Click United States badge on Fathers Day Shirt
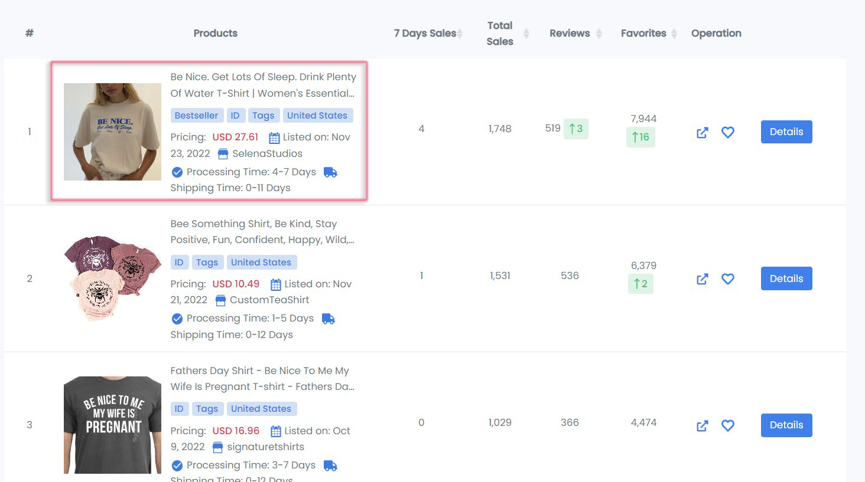 pos(261,409)
